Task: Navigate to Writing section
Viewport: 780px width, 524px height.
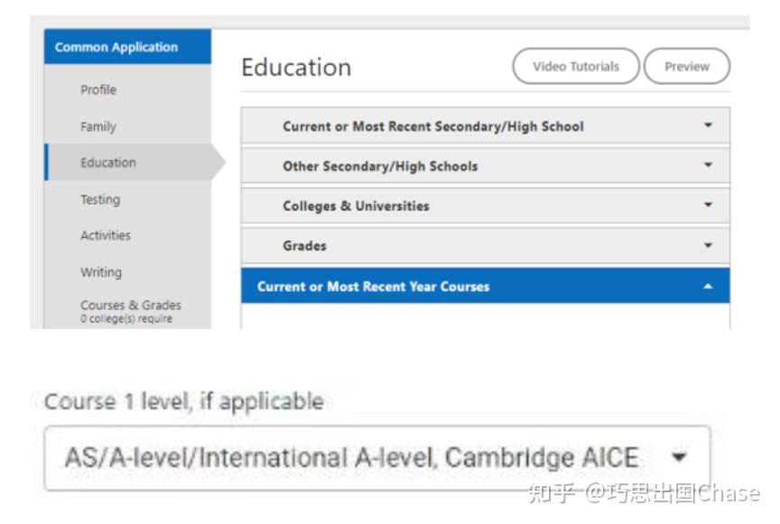Action: point(100,272)
